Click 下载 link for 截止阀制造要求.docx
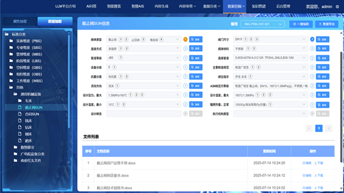Image resolution: width=344 pixels, height=193 pixels. pos(319,176)
